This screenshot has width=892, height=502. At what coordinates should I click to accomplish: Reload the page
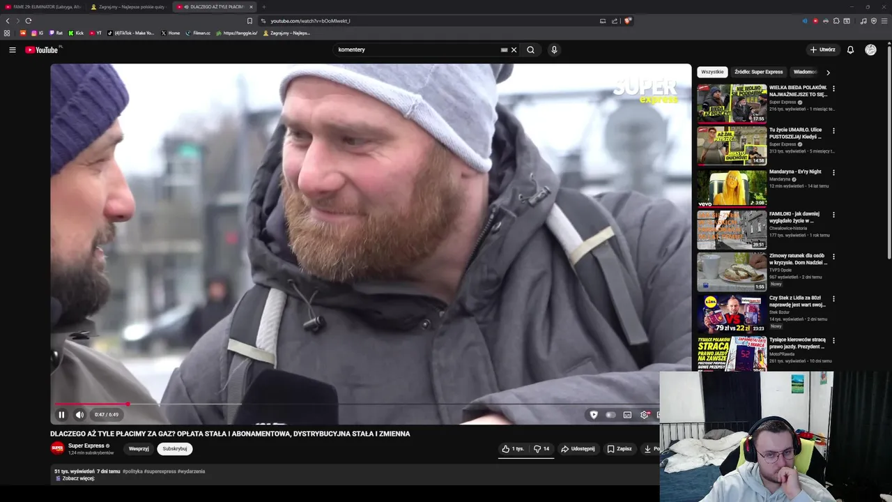click(x=29, y=21)
